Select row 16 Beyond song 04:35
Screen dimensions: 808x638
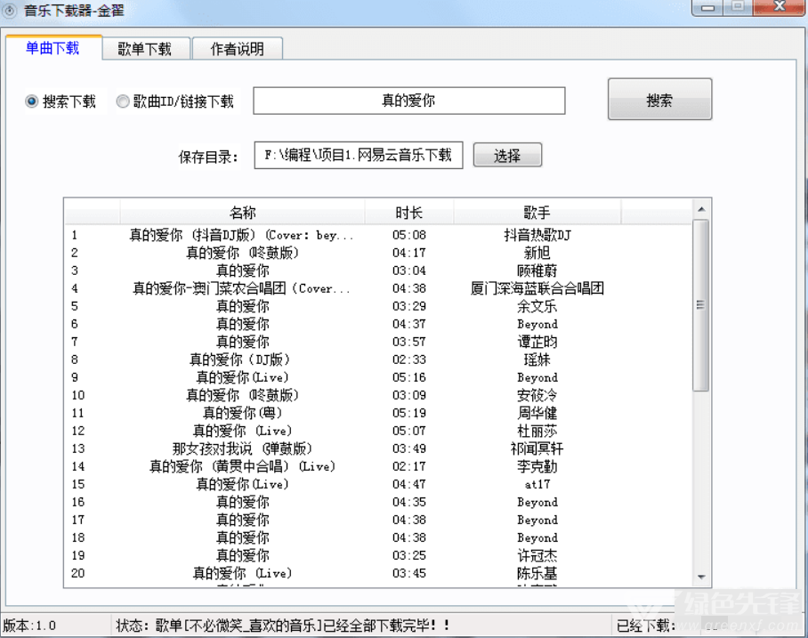pos(379,502)
